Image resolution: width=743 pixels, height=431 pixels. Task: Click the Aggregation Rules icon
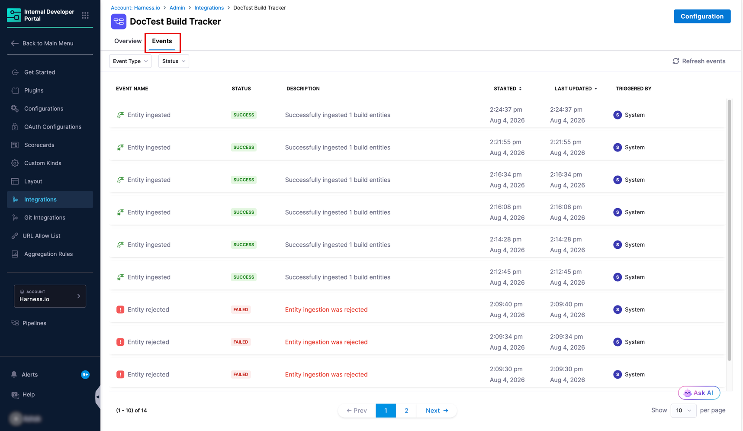tap(15, 254)
